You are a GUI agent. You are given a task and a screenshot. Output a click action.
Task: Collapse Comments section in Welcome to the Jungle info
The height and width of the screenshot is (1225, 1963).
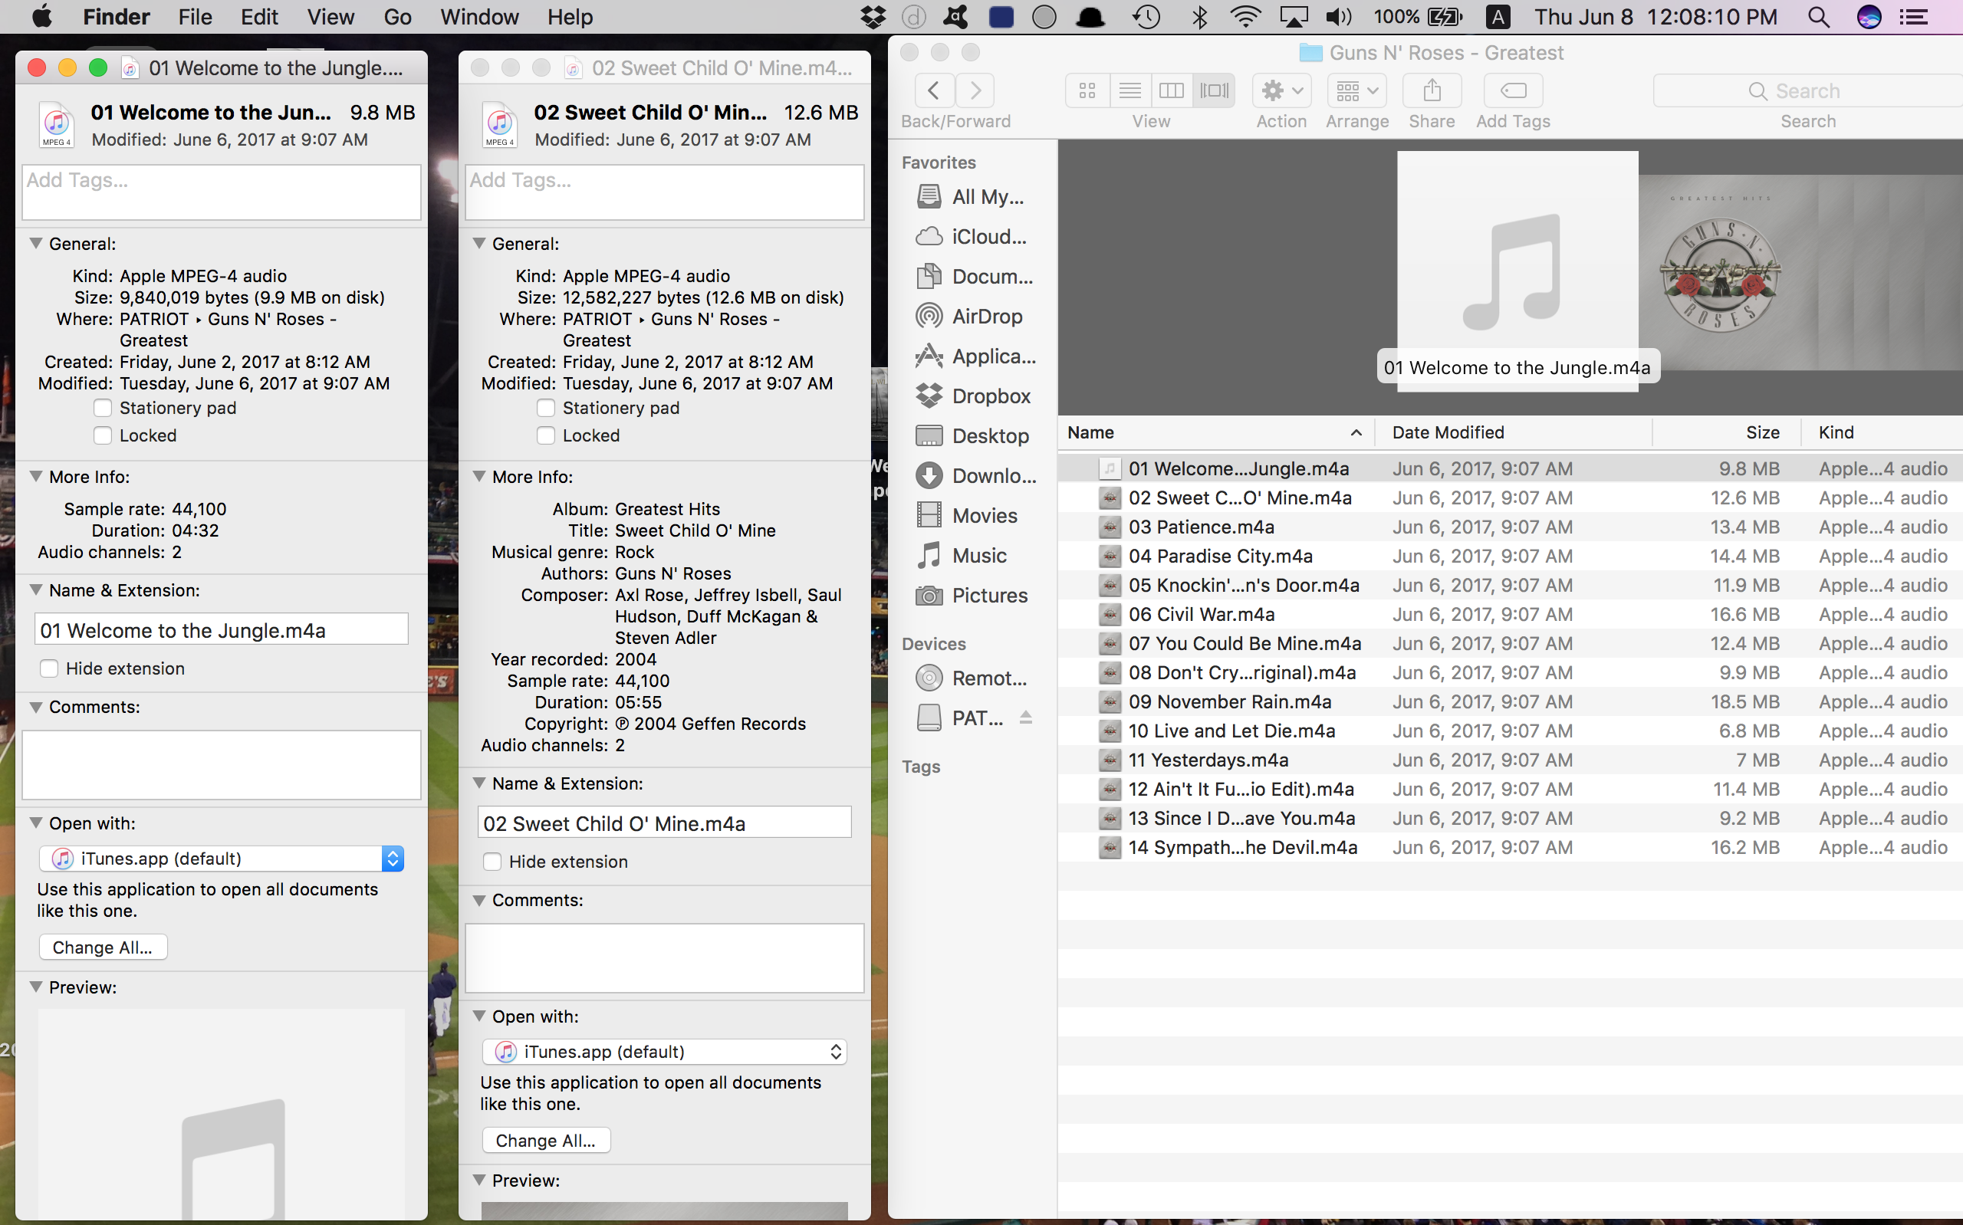click(x=35, y=707)
